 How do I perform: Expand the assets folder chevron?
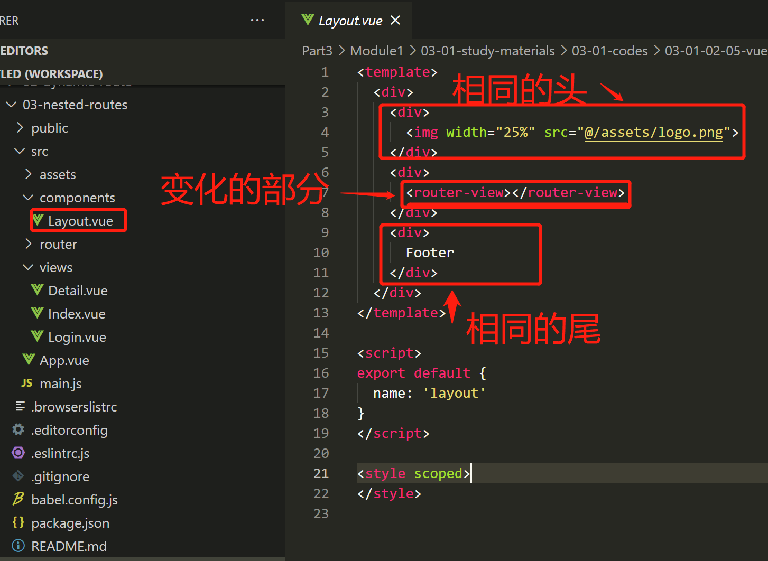29,174
